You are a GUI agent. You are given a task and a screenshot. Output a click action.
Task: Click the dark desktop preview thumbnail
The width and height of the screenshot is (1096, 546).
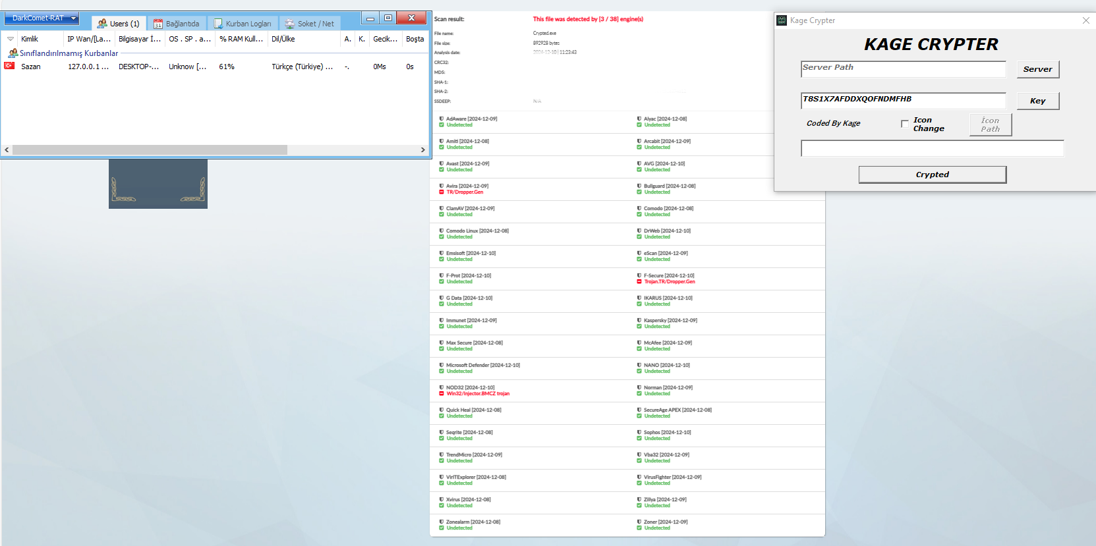[158, 184]
